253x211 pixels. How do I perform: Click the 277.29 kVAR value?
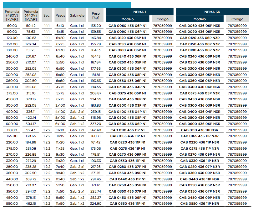[x=31, y=161]
